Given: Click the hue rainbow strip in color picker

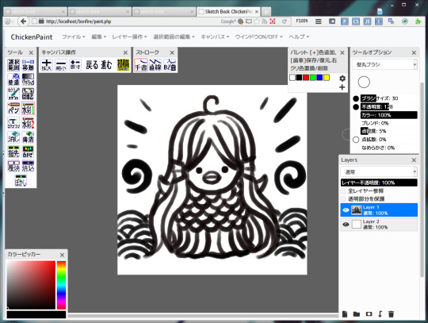Looking at the screenshot, I should (61, 285).
